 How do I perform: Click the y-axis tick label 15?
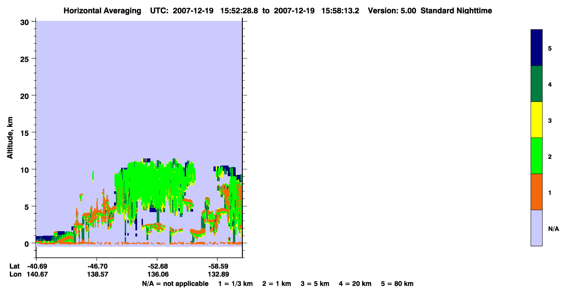(x=25, y=133)
